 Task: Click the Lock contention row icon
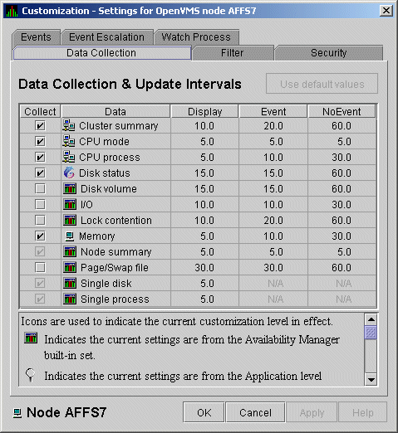point(70,221)
